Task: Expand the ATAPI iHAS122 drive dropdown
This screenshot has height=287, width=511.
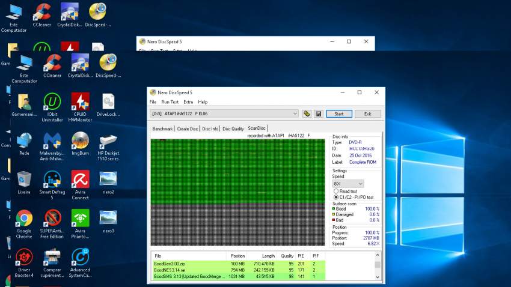Action: point(295,113)
